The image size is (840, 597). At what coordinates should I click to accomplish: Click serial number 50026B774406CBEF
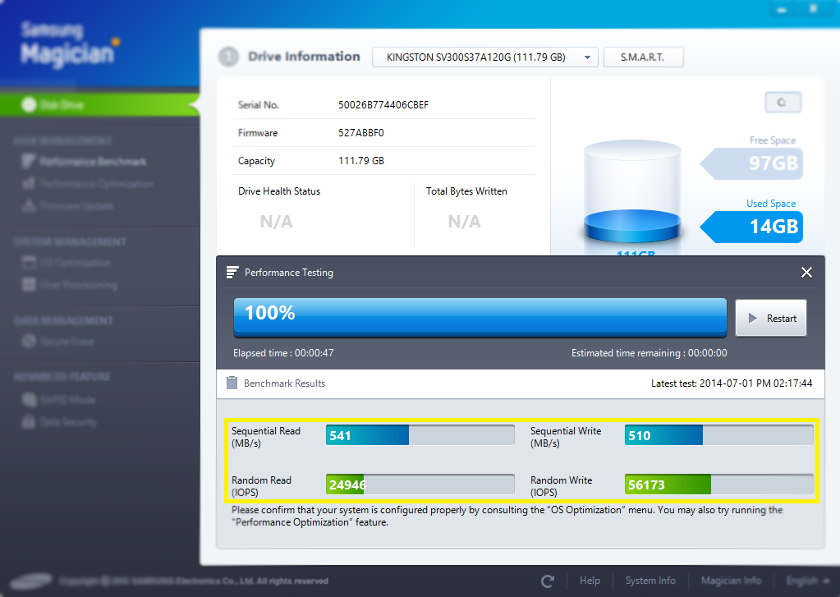[383, 105]
